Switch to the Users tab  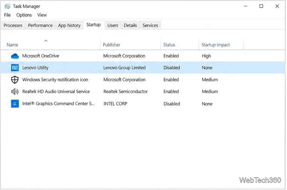(x=113, y=26)
